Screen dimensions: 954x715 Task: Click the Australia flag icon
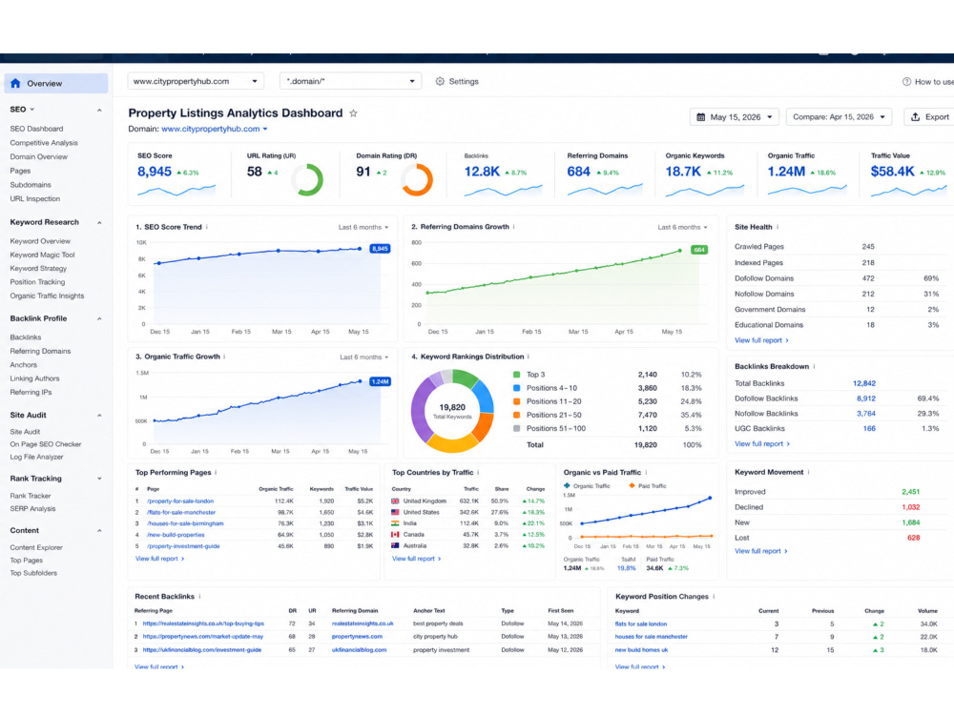coord(396,545)
